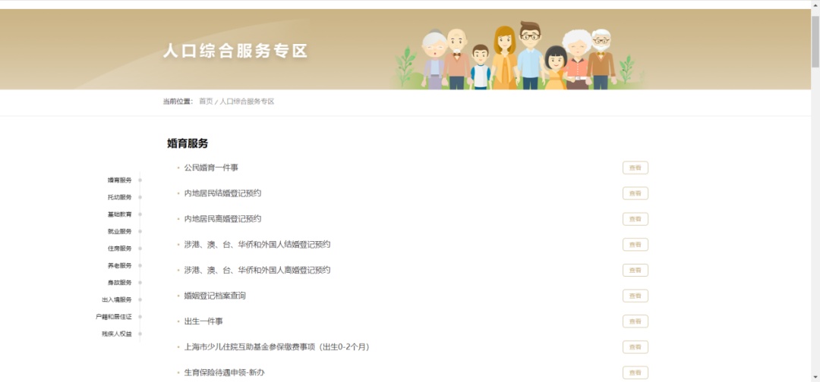Select 基础教育 in the side navigation

tap(119, 214)
